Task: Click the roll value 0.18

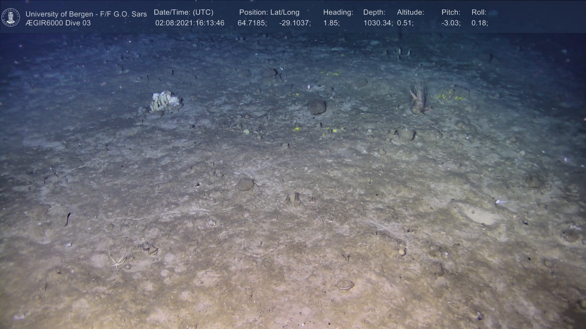Action: click(479, 23)
